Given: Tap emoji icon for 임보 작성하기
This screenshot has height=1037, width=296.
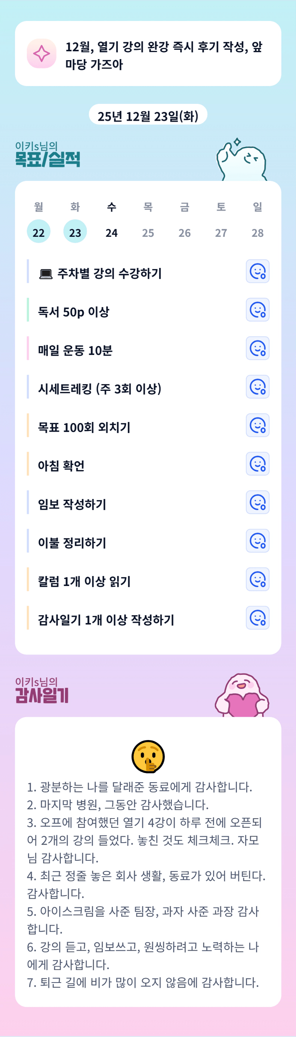Looking at the screenshot, I should pyautogui.click(x=257, y=503).
